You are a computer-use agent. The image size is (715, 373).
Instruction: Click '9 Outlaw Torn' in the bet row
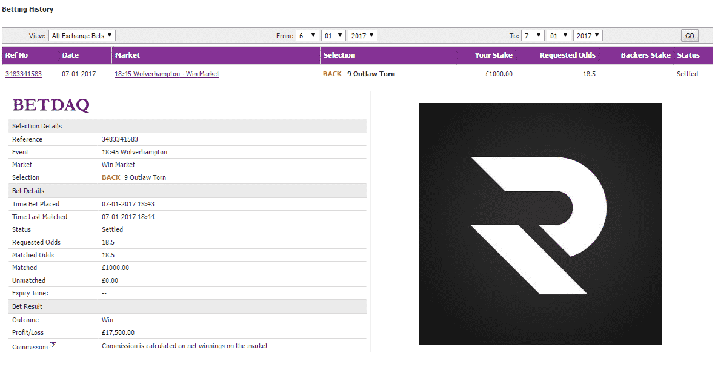371,74
